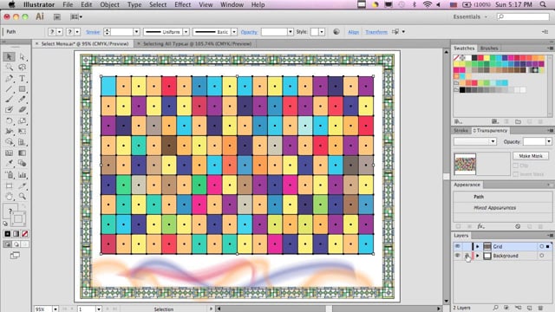Screen dimensions: 555x312
Task: Switch paint to Gradient in toolbox
Action: (16, 234)
